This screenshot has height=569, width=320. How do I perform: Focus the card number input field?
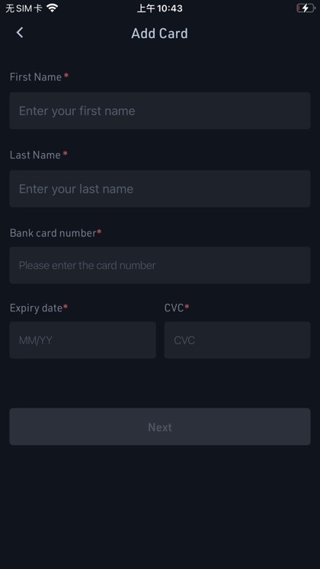coord(160,265)
